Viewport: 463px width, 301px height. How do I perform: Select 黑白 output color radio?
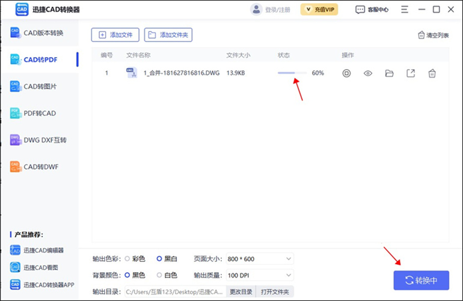point(159,259)
